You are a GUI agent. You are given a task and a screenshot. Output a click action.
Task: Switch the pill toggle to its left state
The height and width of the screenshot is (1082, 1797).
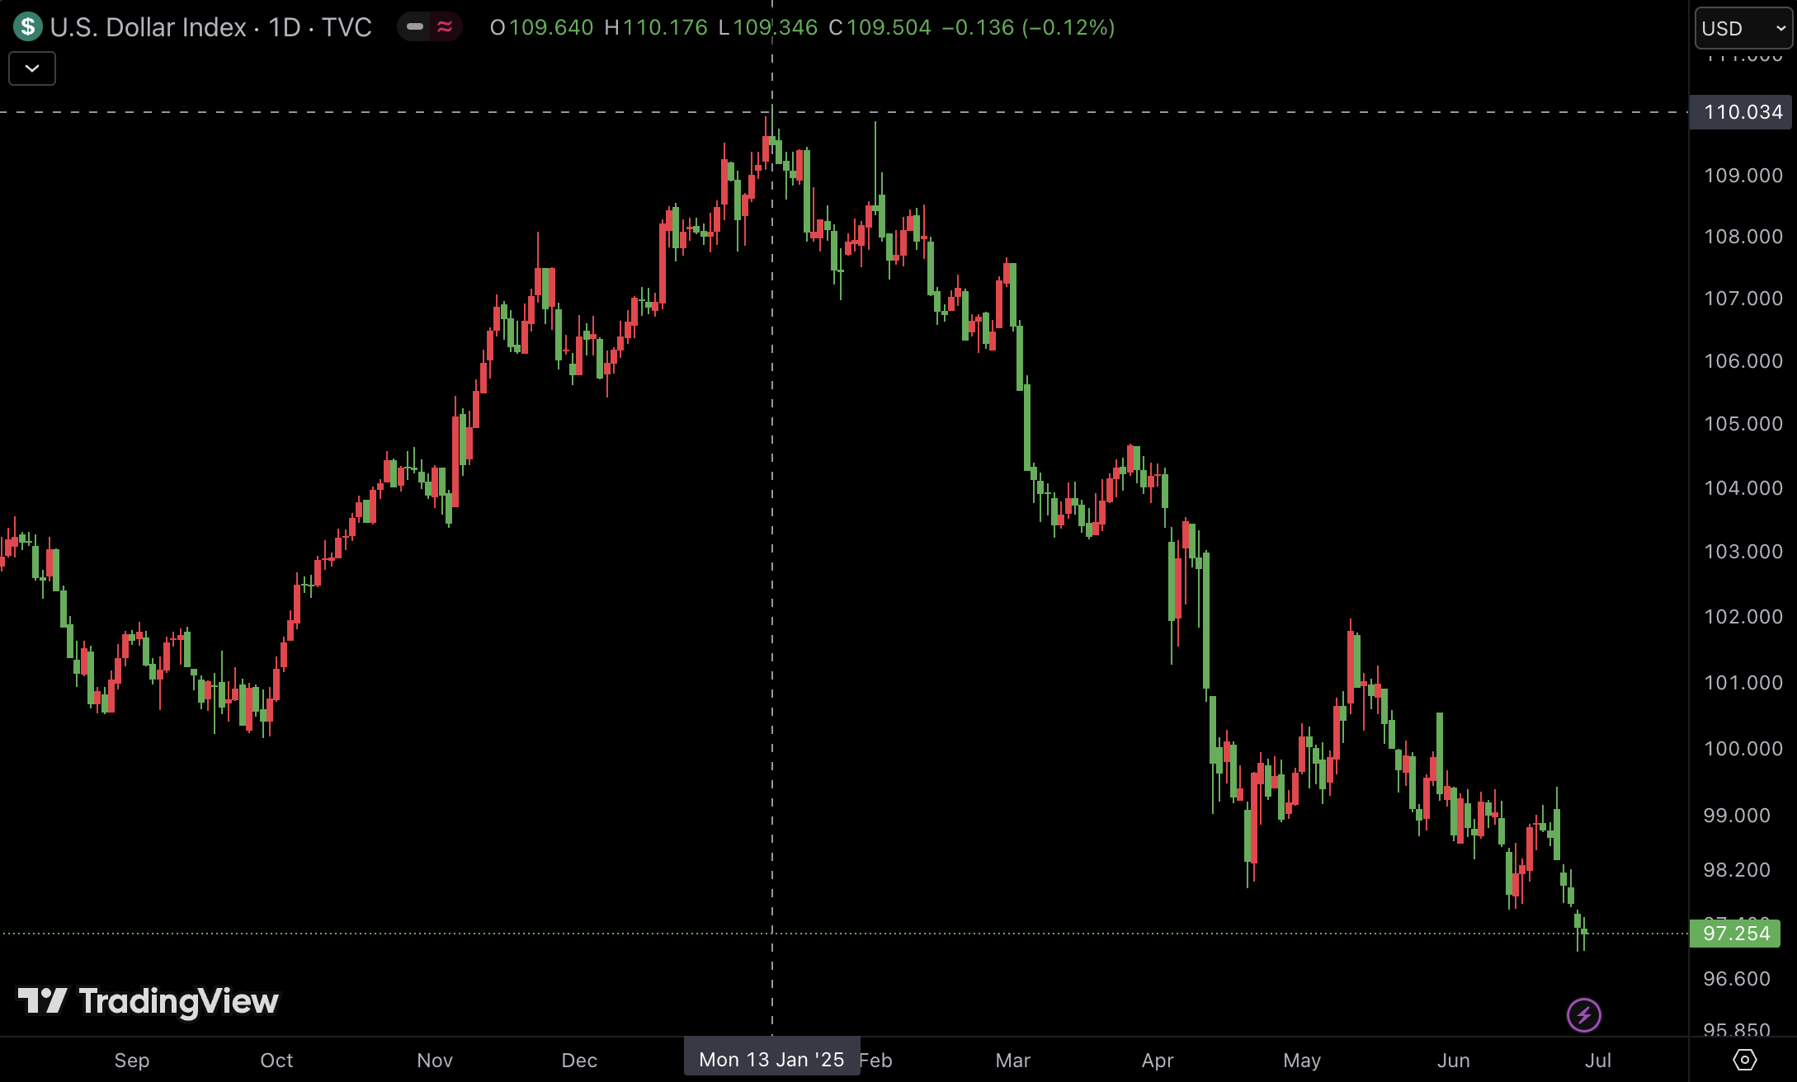coord(415,27)
